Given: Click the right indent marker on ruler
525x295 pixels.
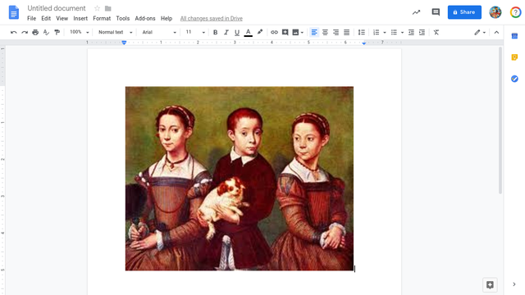Looking at the screenshot, I should (364, 43).
